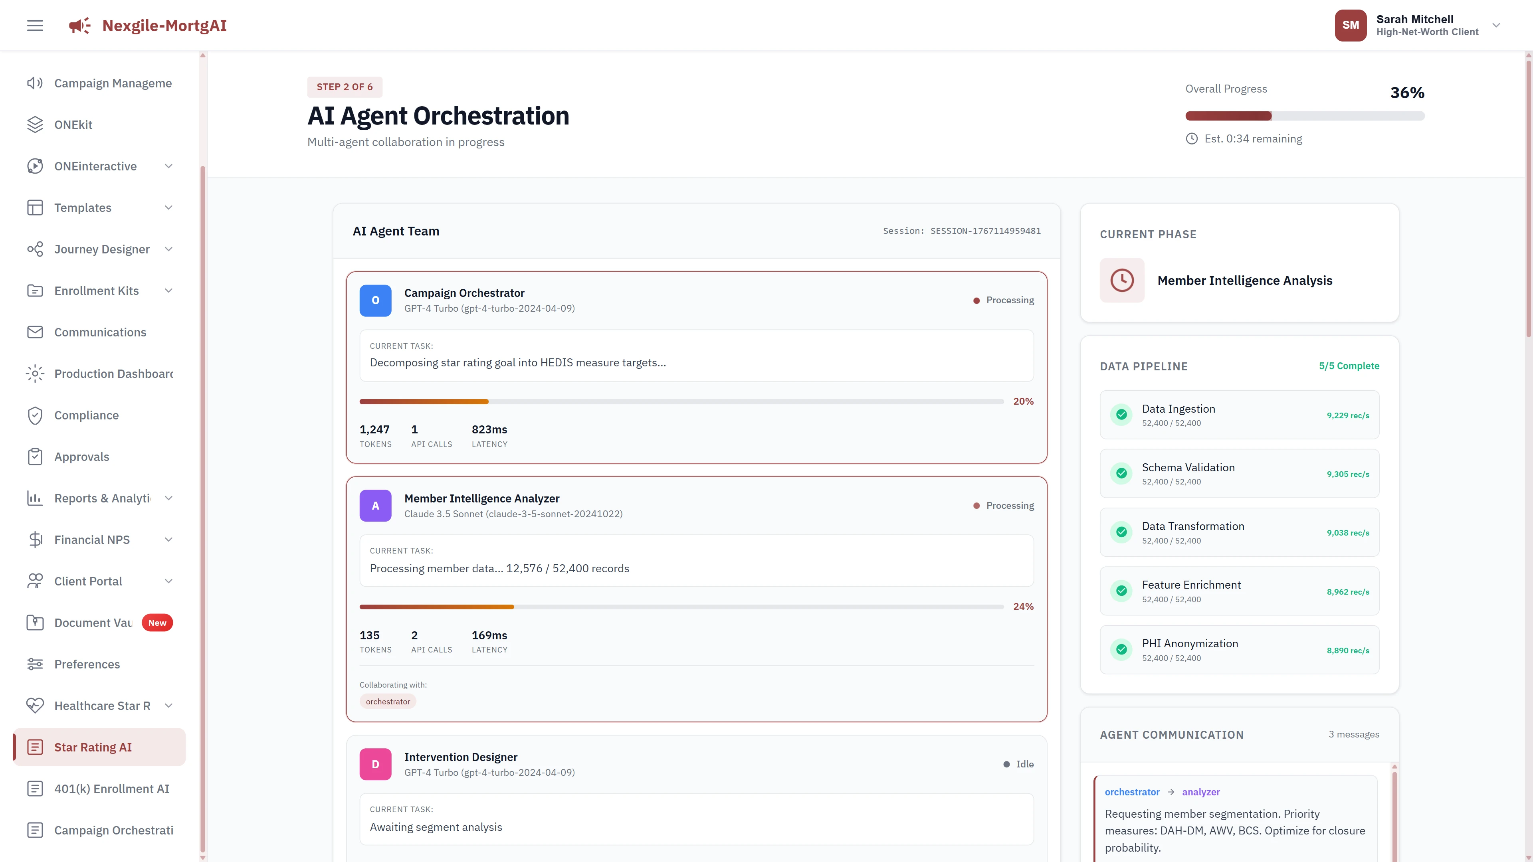
Task: Open the Production Dashboard icon
Action: tap(34, 374)
